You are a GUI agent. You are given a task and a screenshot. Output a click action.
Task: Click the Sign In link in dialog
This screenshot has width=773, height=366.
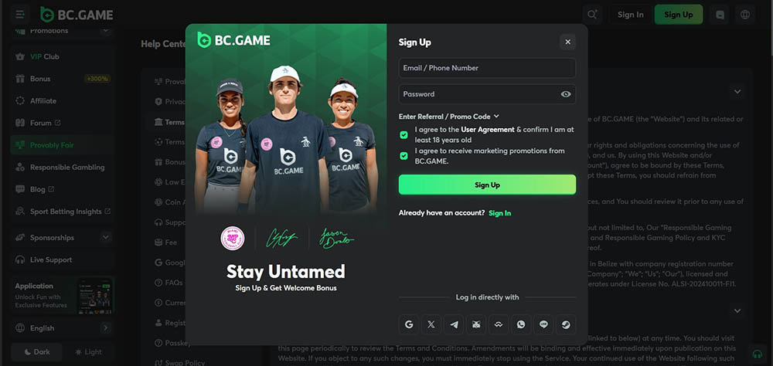499,213
